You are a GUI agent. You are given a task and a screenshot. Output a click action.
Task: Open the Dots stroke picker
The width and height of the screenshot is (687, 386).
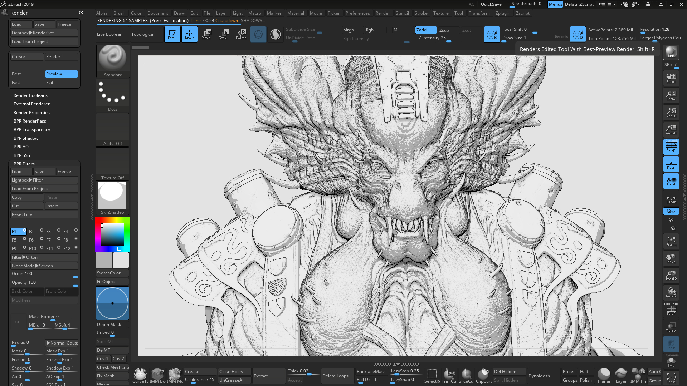tap(112, 95)
